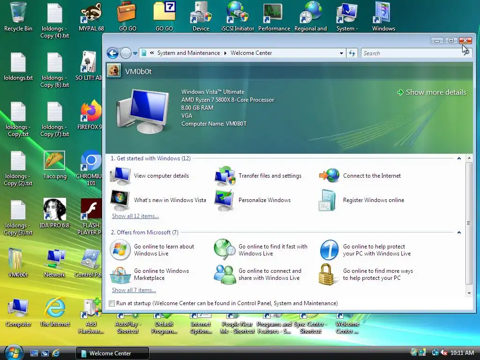
Task: Launch Internet Explorer from Quick Launch
Action: 56,353
